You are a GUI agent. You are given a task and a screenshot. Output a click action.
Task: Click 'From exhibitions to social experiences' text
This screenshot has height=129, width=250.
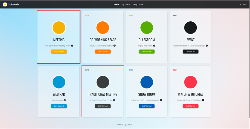pyautogui.click(x=189, y=46)
